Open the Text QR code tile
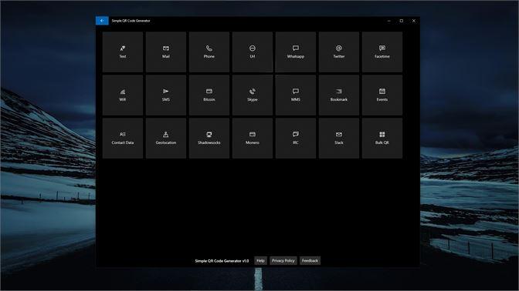 tap(123, 52)
